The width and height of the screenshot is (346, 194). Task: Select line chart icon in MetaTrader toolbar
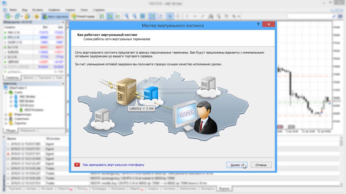click(118, 16)
